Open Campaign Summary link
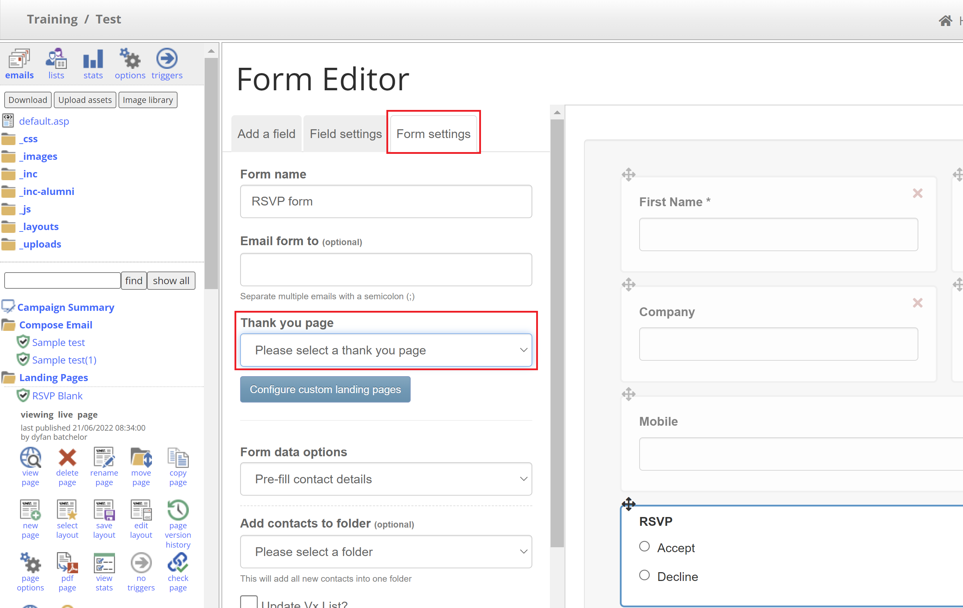 point(66,307)
